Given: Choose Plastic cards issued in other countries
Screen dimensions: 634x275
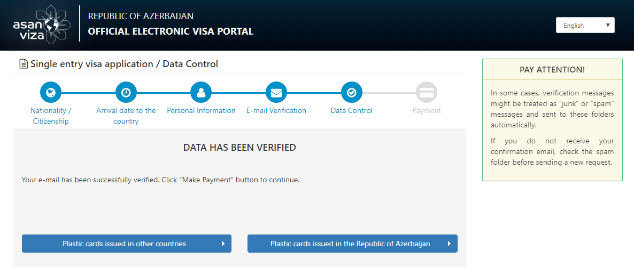Looking at the screenshot, I should [x=127, y=244].
